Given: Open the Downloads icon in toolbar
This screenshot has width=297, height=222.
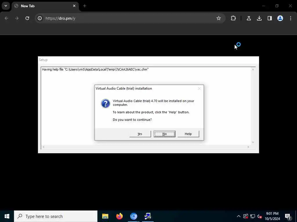Looking at the screenshot, I should [x=259, y=18].
